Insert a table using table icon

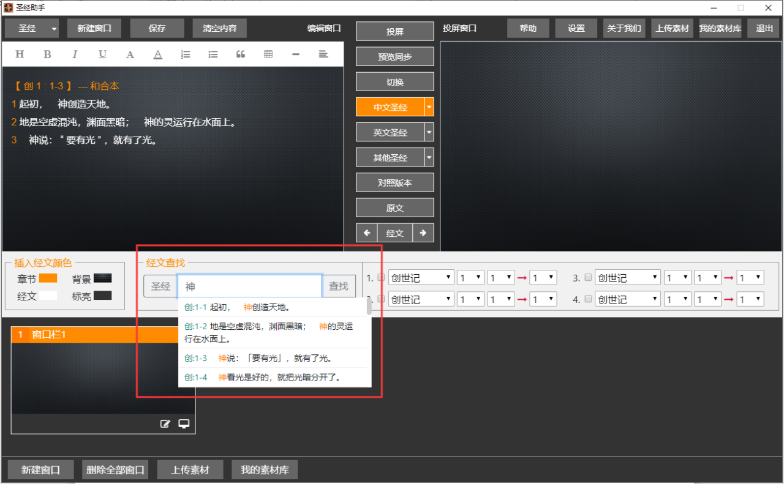pyautogui.click(x=268, y=54)
